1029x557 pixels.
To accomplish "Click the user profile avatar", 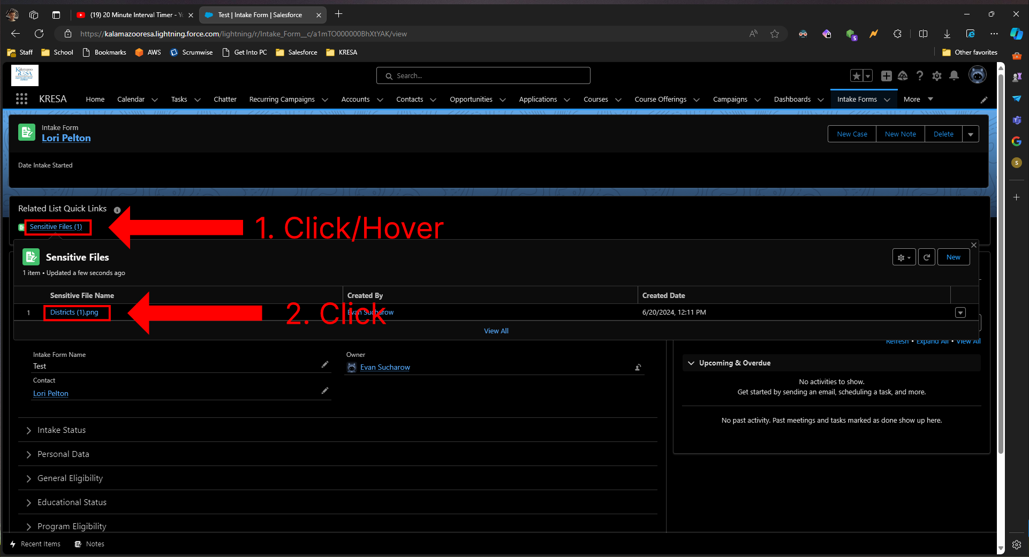I will pyautogui.click(x=978, y=75).
